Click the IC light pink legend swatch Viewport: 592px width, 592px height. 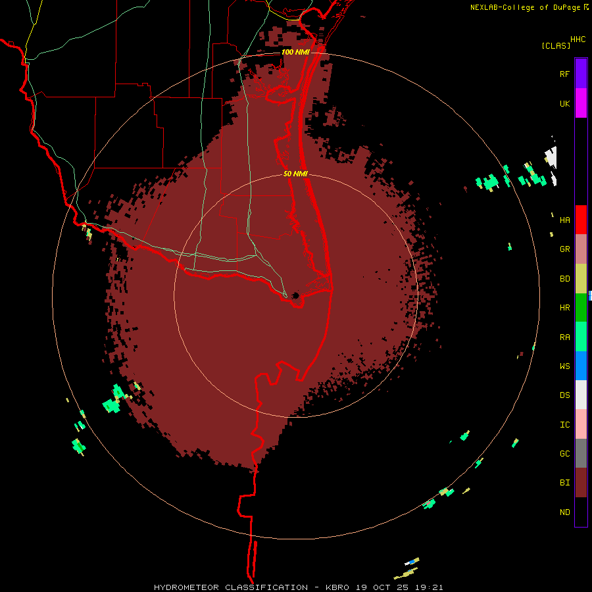581,424
